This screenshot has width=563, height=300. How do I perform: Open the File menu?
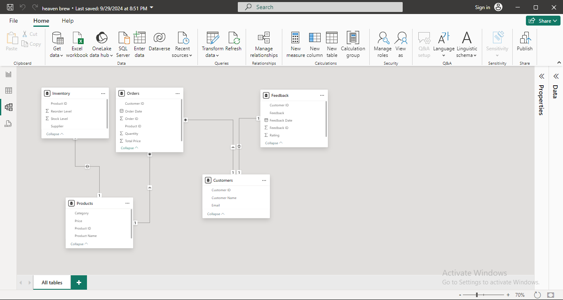[x=14, y=21]
